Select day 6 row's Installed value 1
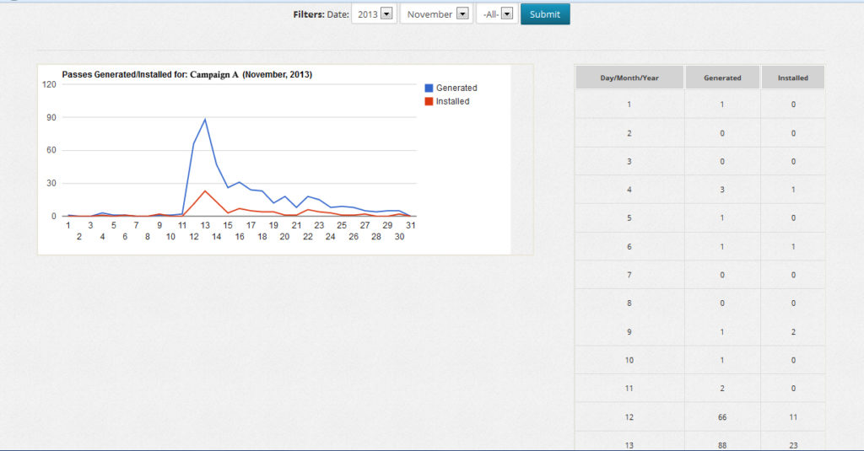The width and height of the screenshot is (864, 451). 793,247
